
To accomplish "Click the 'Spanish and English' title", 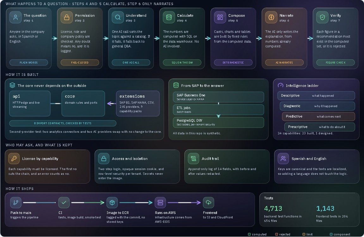I will pos(309,159).
